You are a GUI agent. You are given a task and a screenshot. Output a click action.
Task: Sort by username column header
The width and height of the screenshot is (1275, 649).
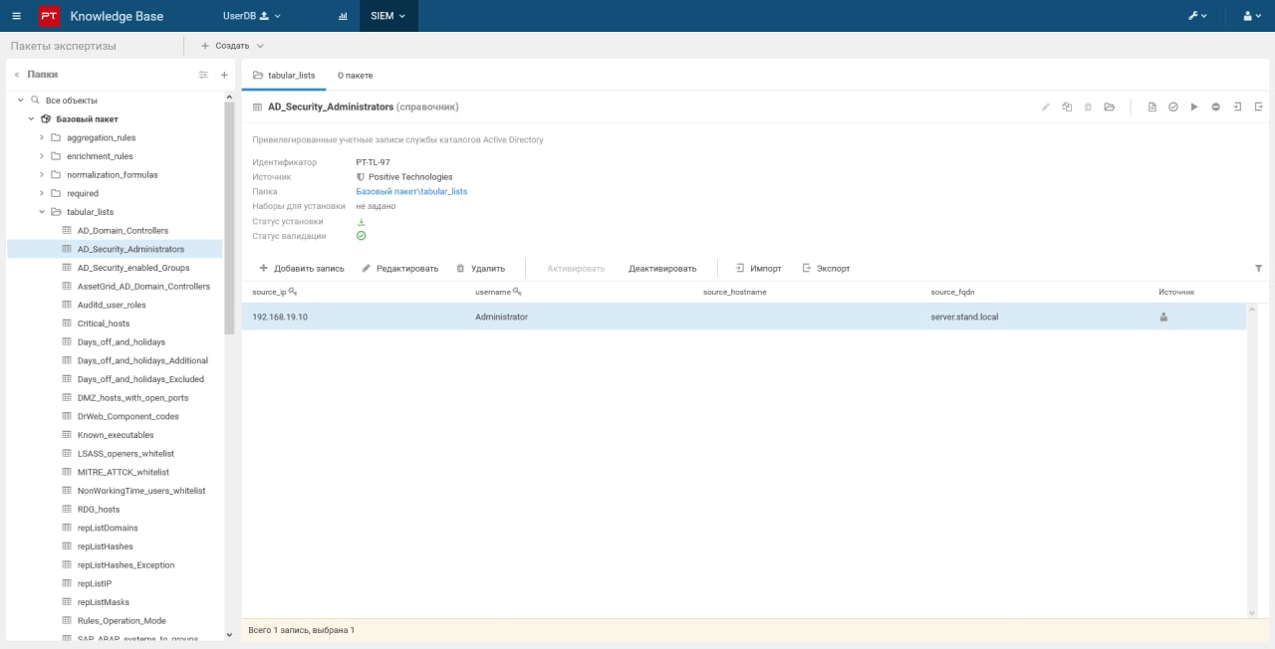click(x=498, y=292)
